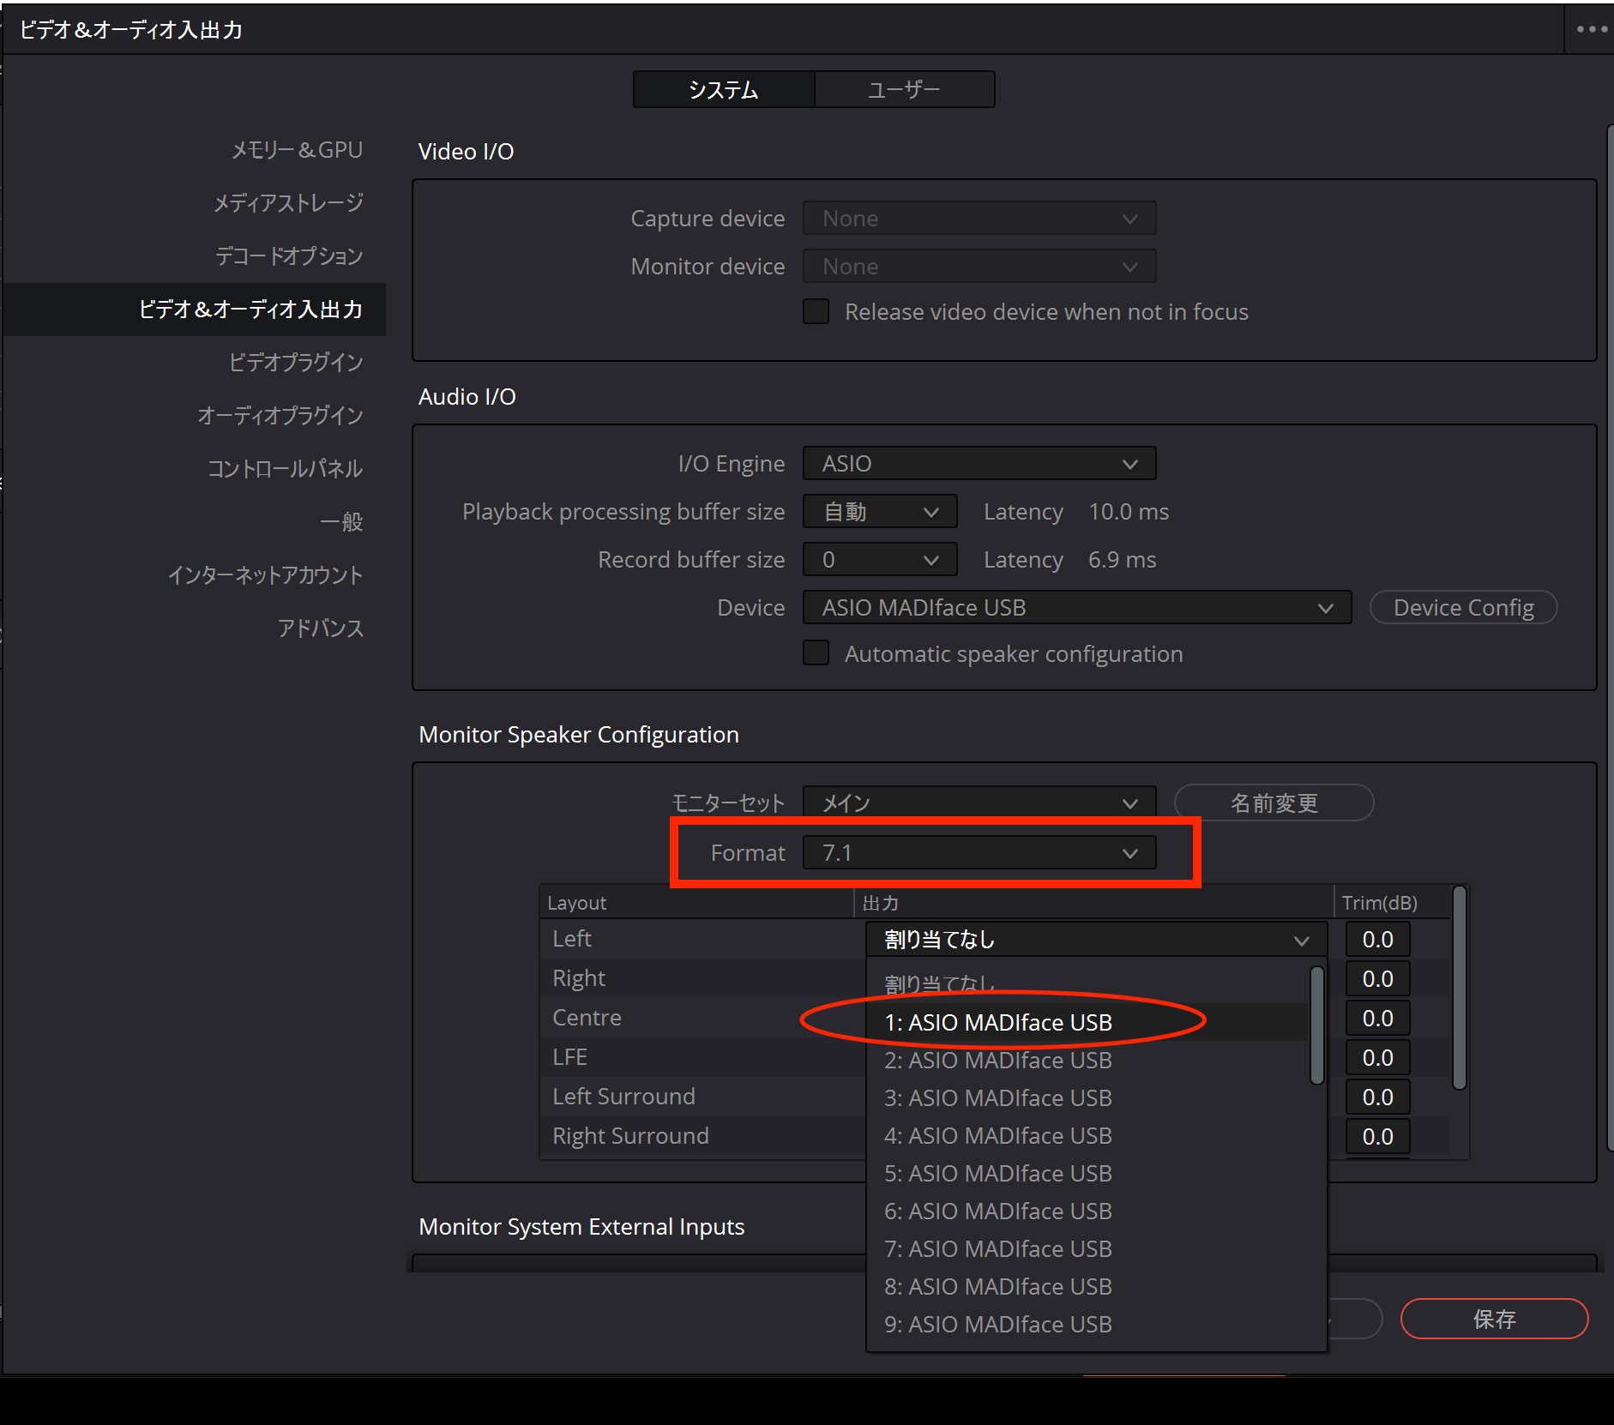Select the システム tab
This screenshot has height=1425, width=1614.
pyautogui.click(x=723, y=90)
